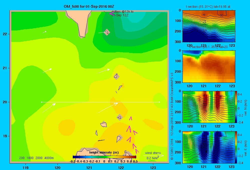
Task: Click the "-0.4" tick on the vel. E color scale
Action: click(240, 163)
